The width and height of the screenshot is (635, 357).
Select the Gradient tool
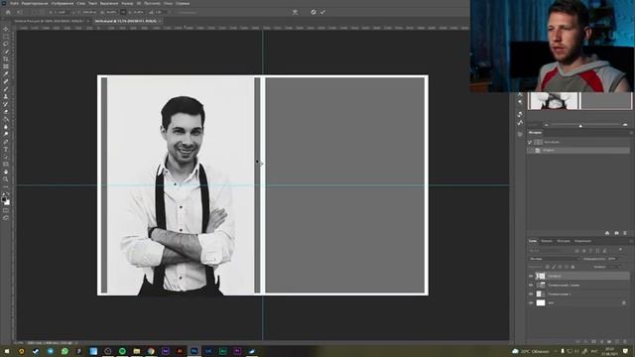pyautogui.click(x=6, y=119)
